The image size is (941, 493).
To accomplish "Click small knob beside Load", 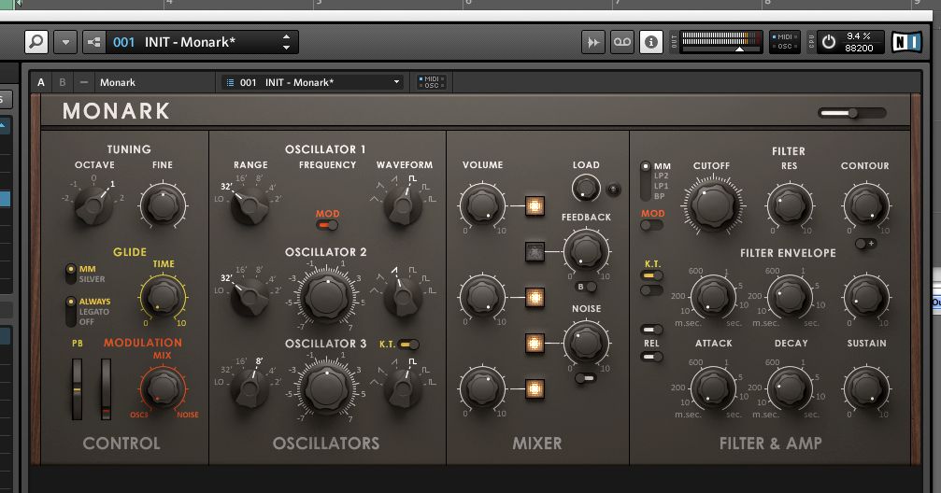I will click(x=613, y=190).
